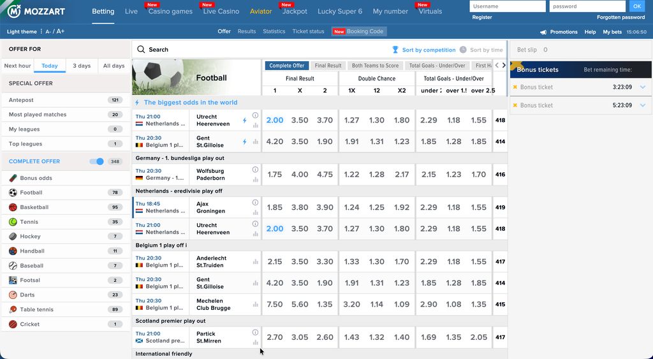Viewport: 653px width, 359px height.
Task: Open the Live Casino menu
Action: [221, 11]
